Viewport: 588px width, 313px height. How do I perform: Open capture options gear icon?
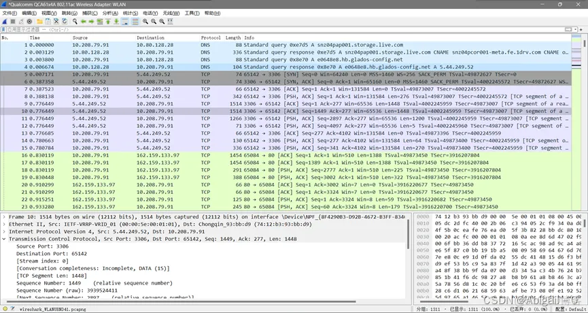(29, 21)
